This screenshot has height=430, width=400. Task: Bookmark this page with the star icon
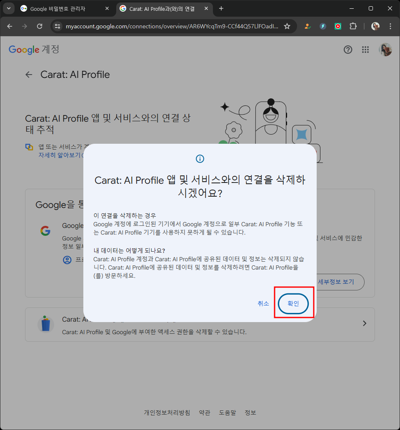(x=287, y=26)
